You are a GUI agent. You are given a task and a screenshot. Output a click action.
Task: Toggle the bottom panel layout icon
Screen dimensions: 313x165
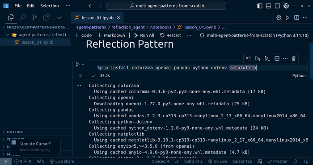pos(268,6)
